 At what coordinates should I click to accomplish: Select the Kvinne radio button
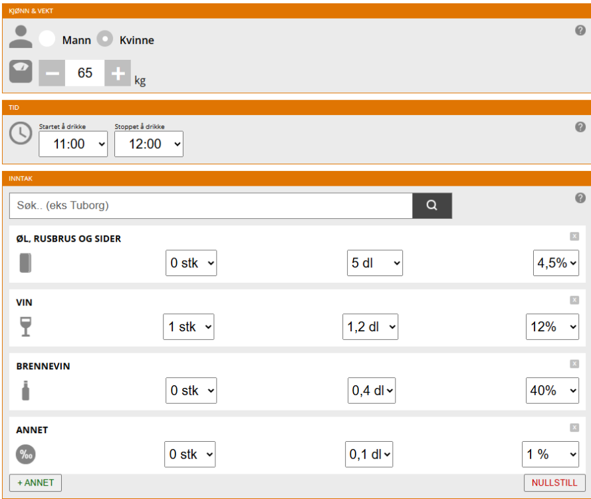(104, 39)
